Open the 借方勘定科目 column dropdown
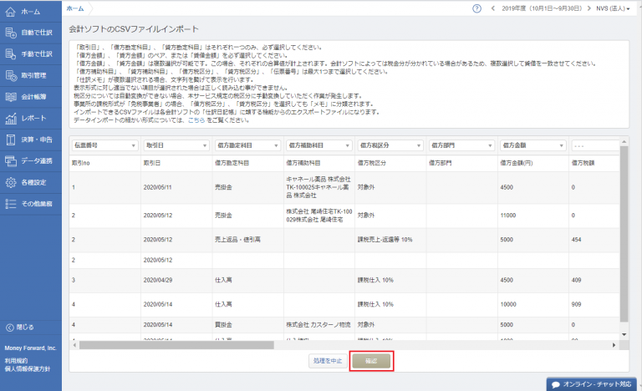The height and width of the screenshot is (391, 642). [x=247, y=145]
